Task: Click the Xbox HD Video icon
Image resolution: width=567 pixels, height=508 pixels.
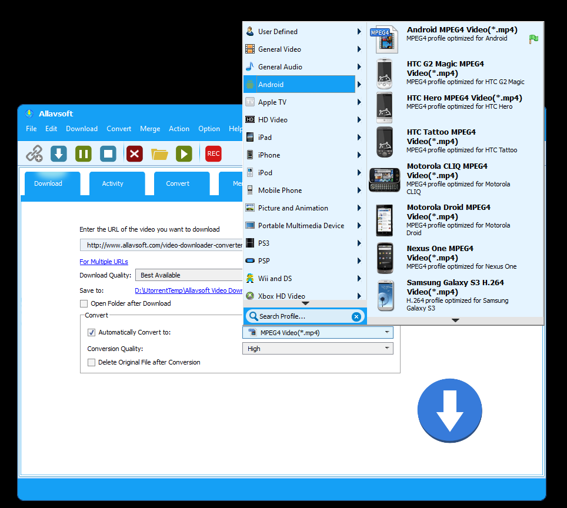Action: (250, 296)
